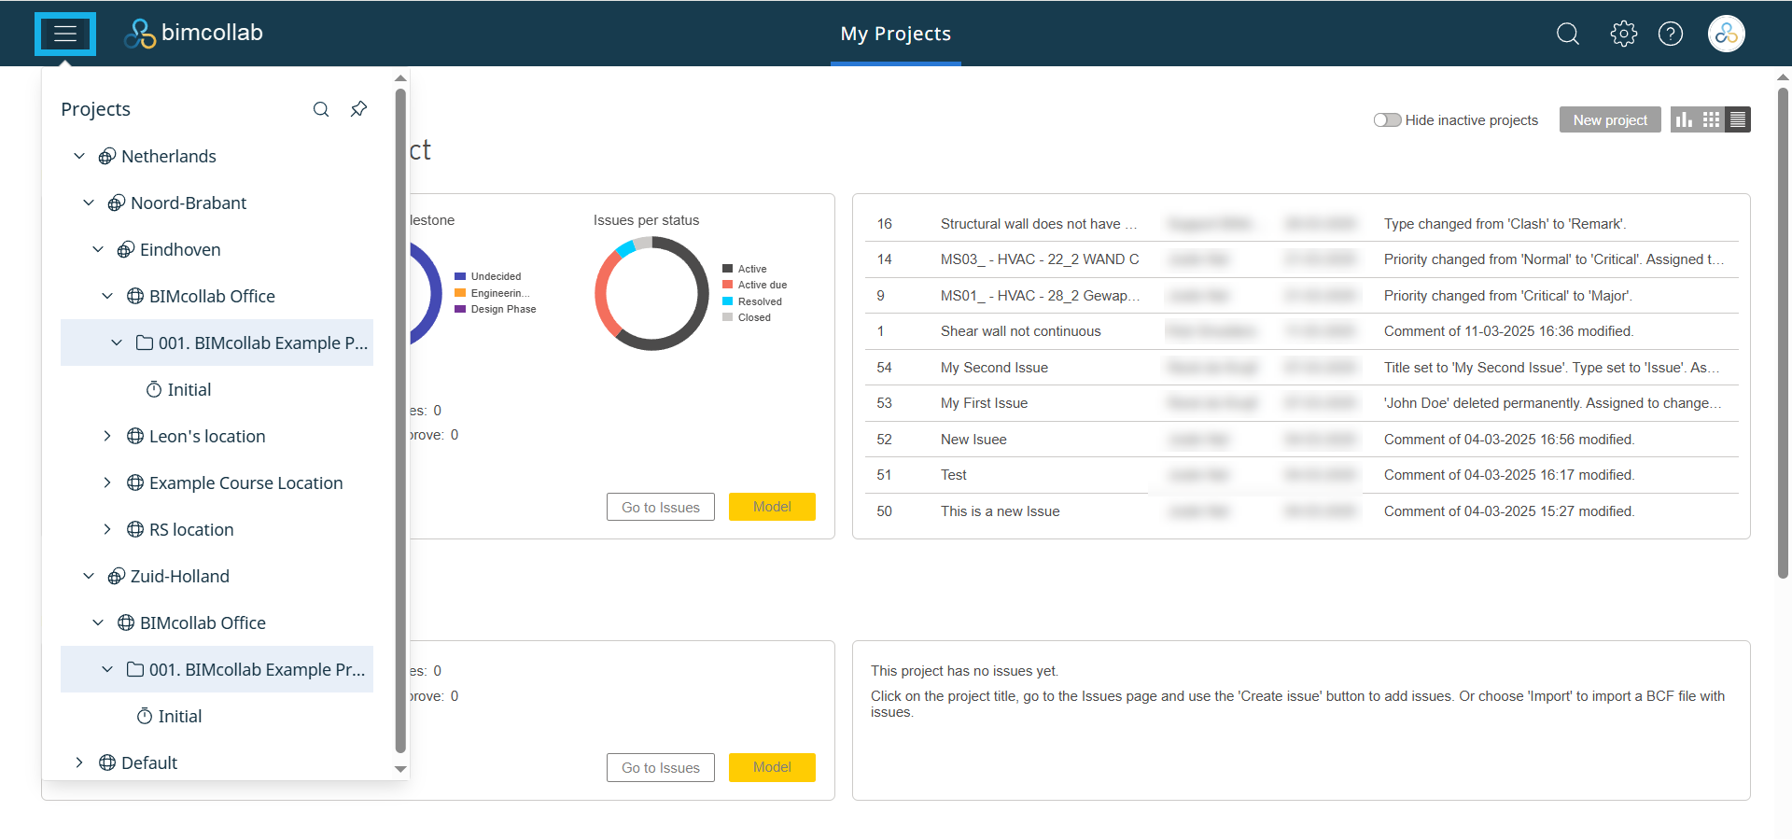The width and height of the screenshot is (1792, 839).
Task: Click the Closed status legend swatch
Action: 727,317
